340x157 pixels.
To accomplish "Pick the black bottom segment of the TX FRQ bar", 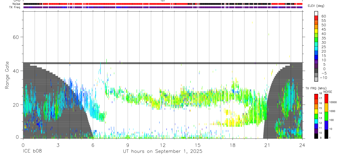I will click(316, 136).
